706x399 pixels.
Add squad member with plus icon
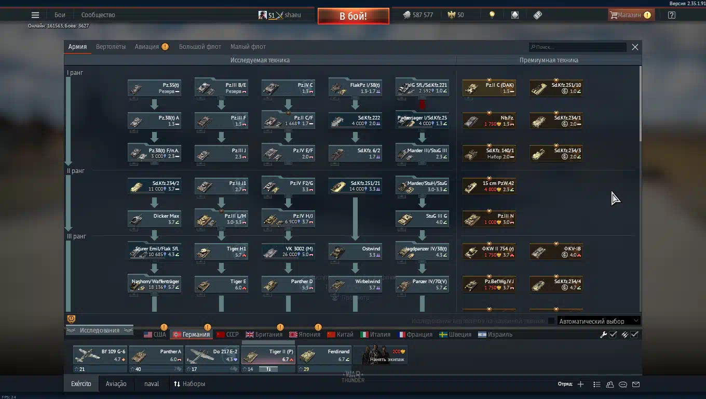(580, 384)
